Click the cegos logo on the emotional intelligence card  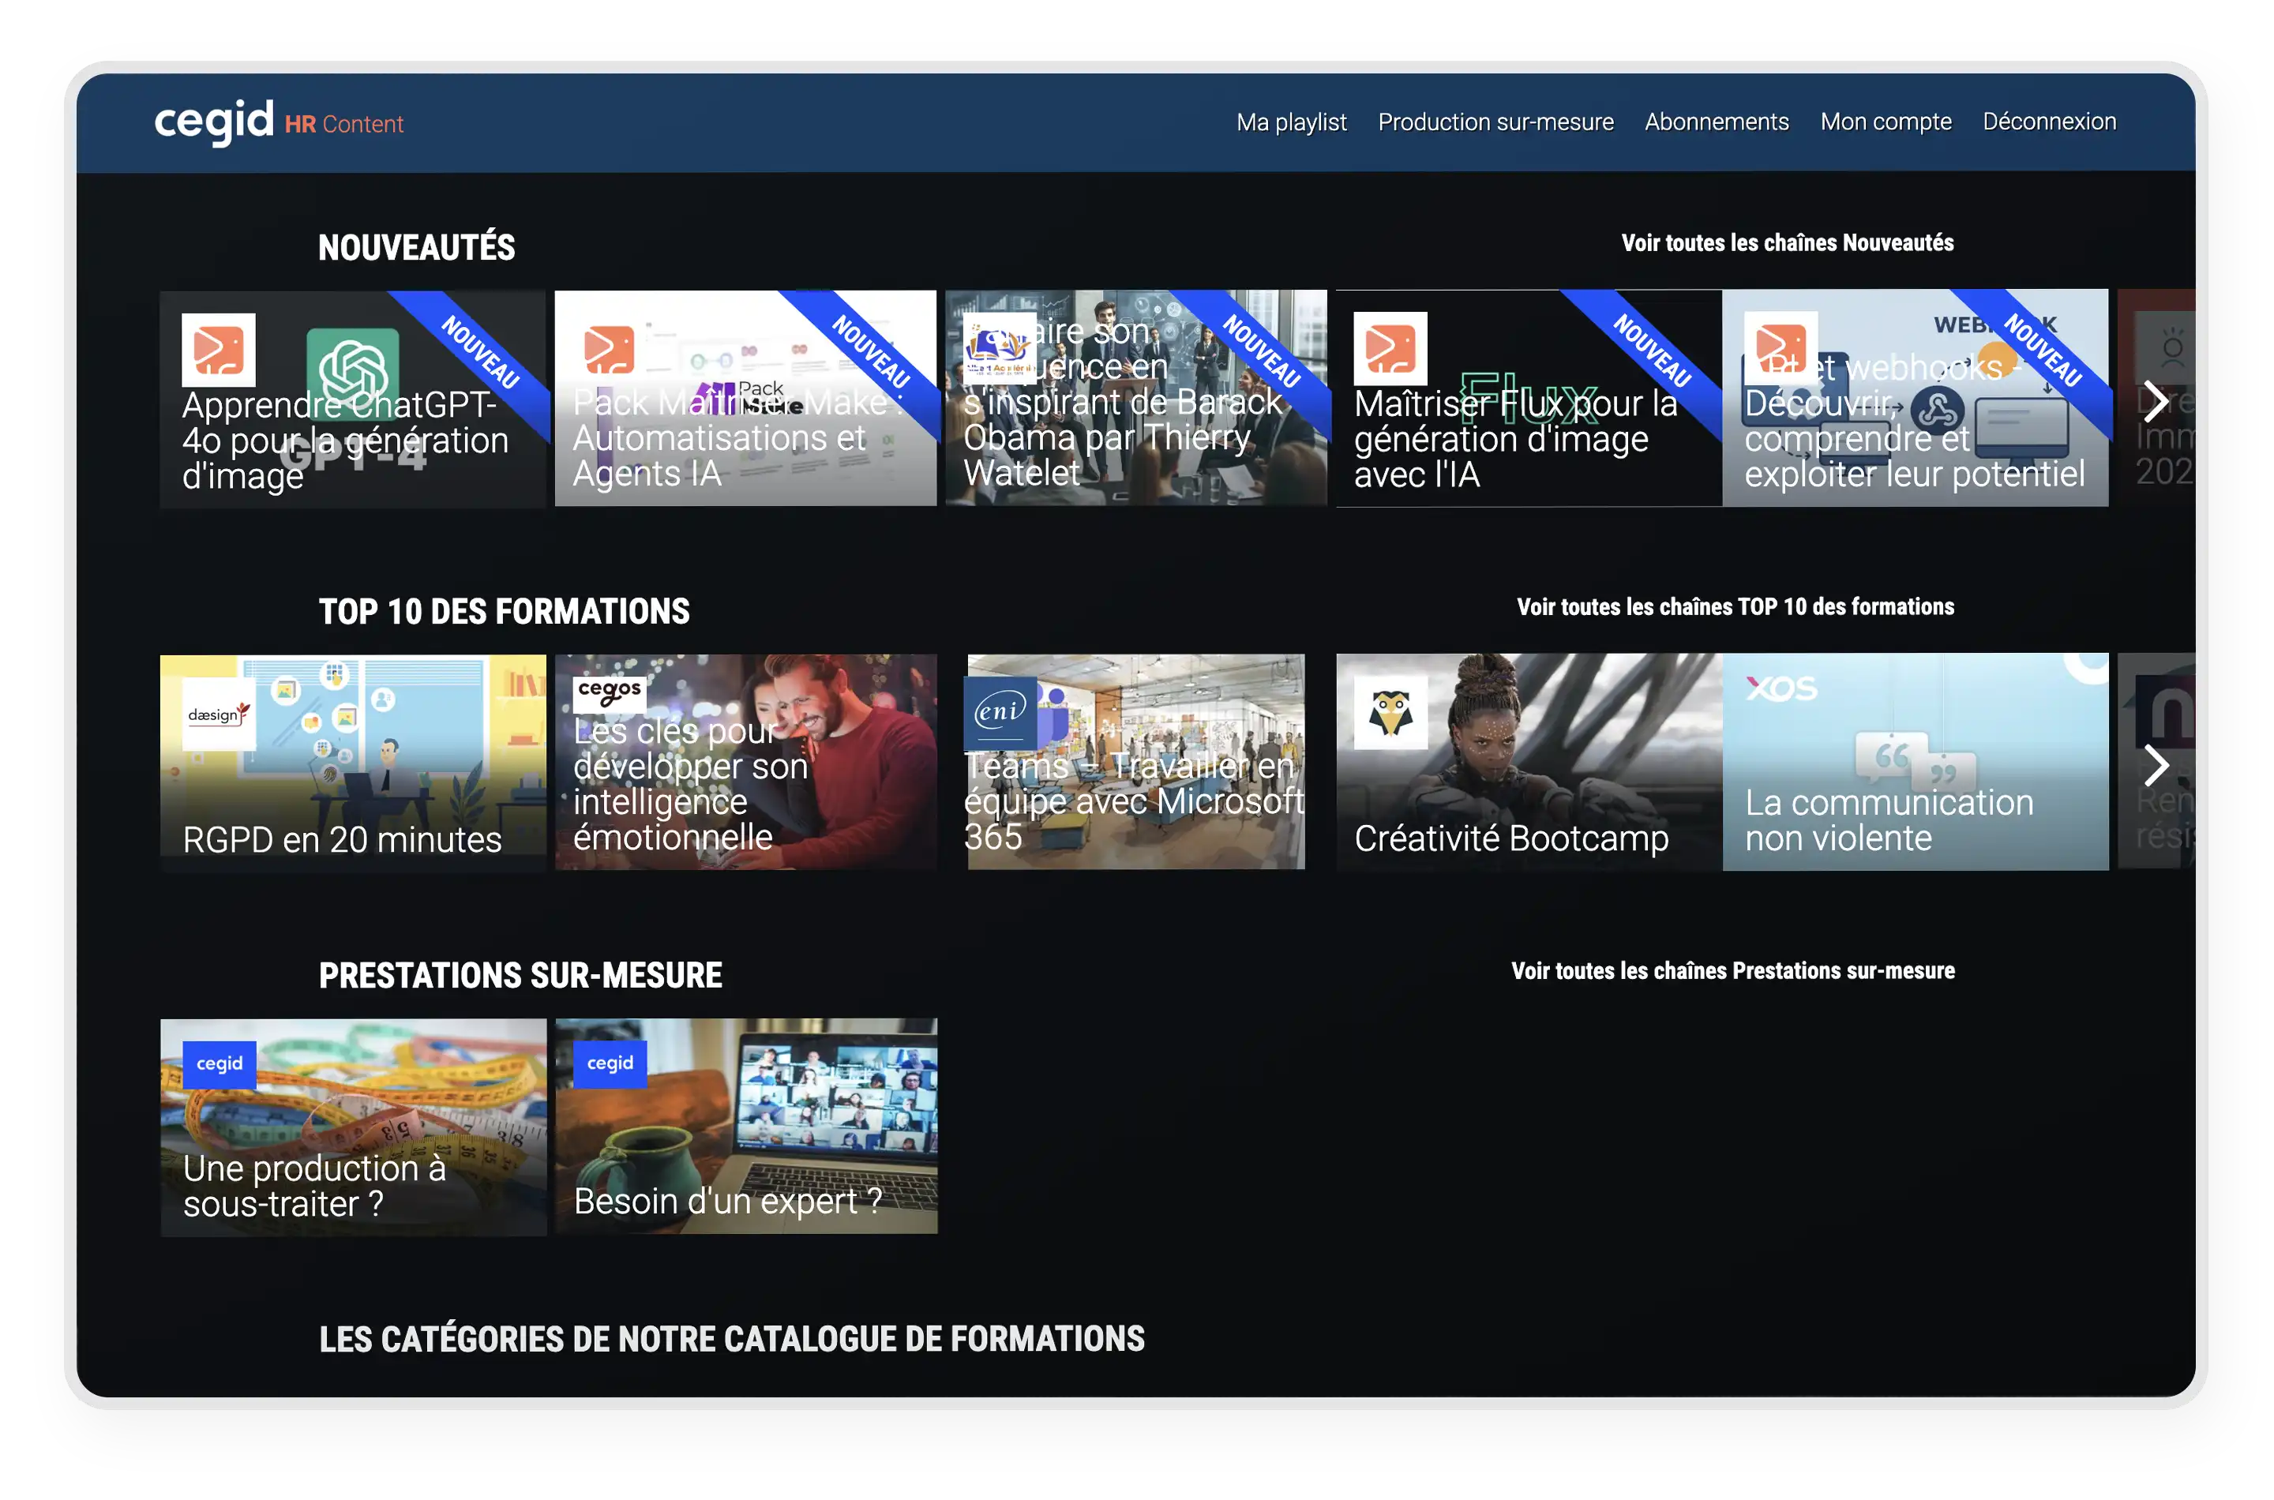[x=610, y=691]
